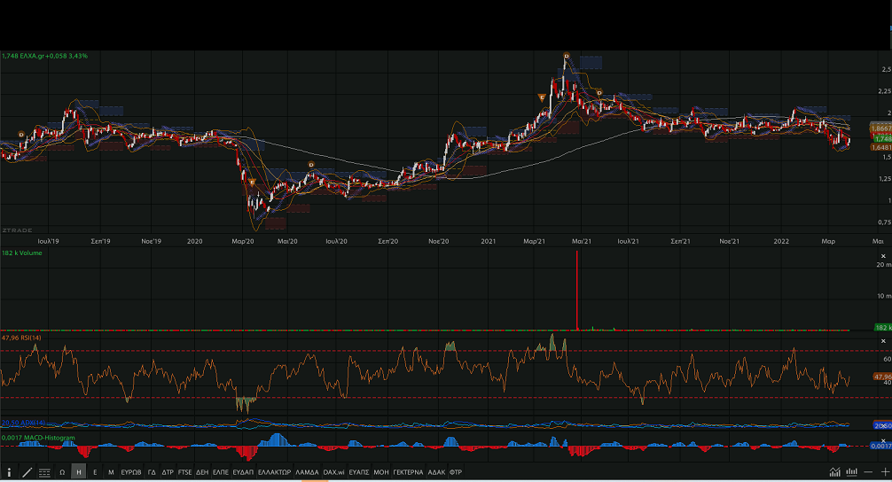Close the RSI(14) indicator panel

click(883, 340)
